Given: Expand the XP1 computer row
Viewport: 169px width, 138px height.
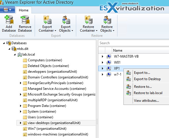Looking at the screenshot, I should pos(103,68).
